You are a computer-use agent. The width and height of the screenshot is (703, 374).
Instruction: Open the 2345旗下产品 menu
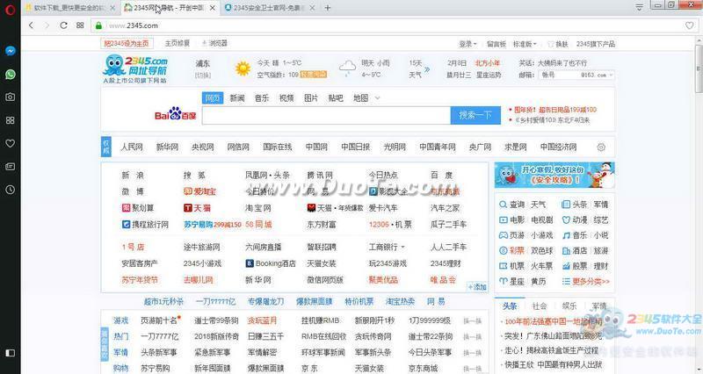(x=596, y=44)
